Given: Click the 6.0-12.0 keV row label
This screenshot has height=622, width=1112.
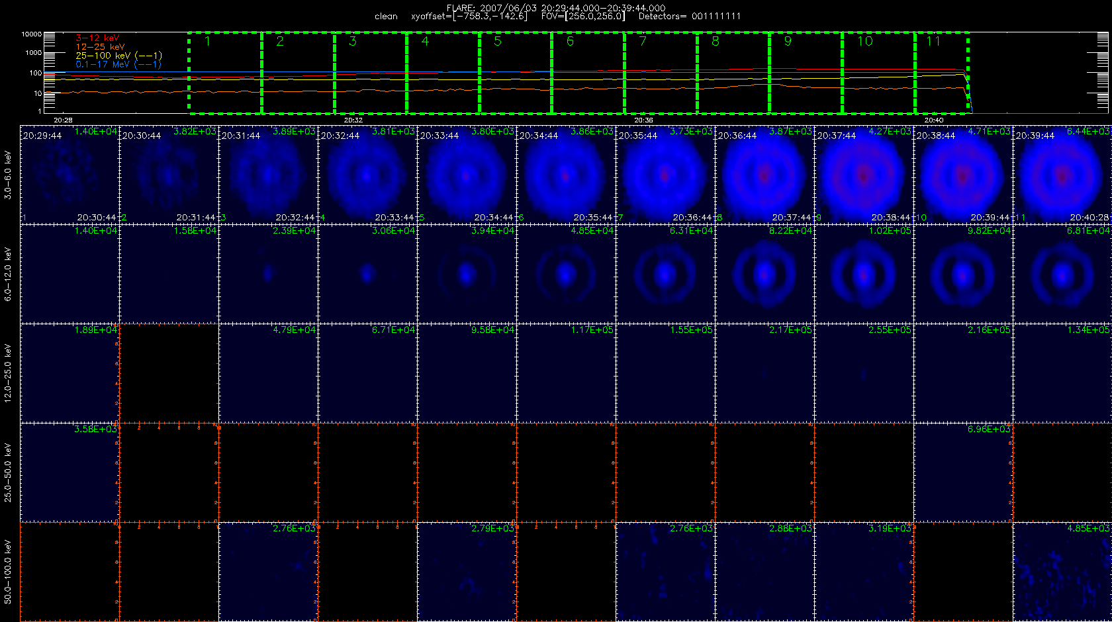Looking at the screenshot, I should coord(8,274).
